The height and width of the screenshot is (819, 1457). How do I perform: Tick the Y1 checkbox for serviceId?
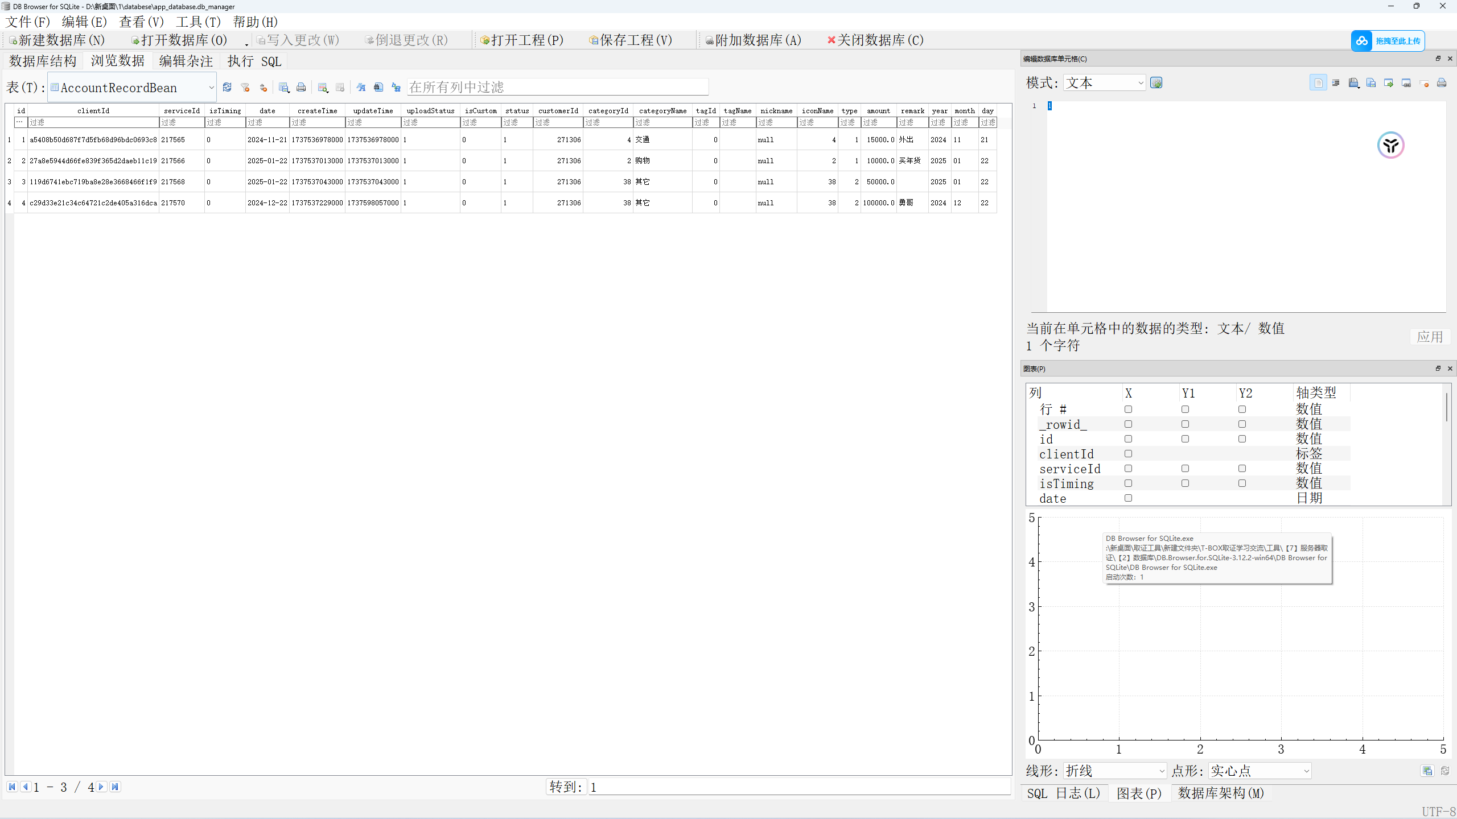tap(1185, 469)
